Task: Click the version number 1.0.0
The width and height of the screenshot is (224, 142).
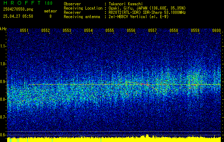Action: [48, 3]
